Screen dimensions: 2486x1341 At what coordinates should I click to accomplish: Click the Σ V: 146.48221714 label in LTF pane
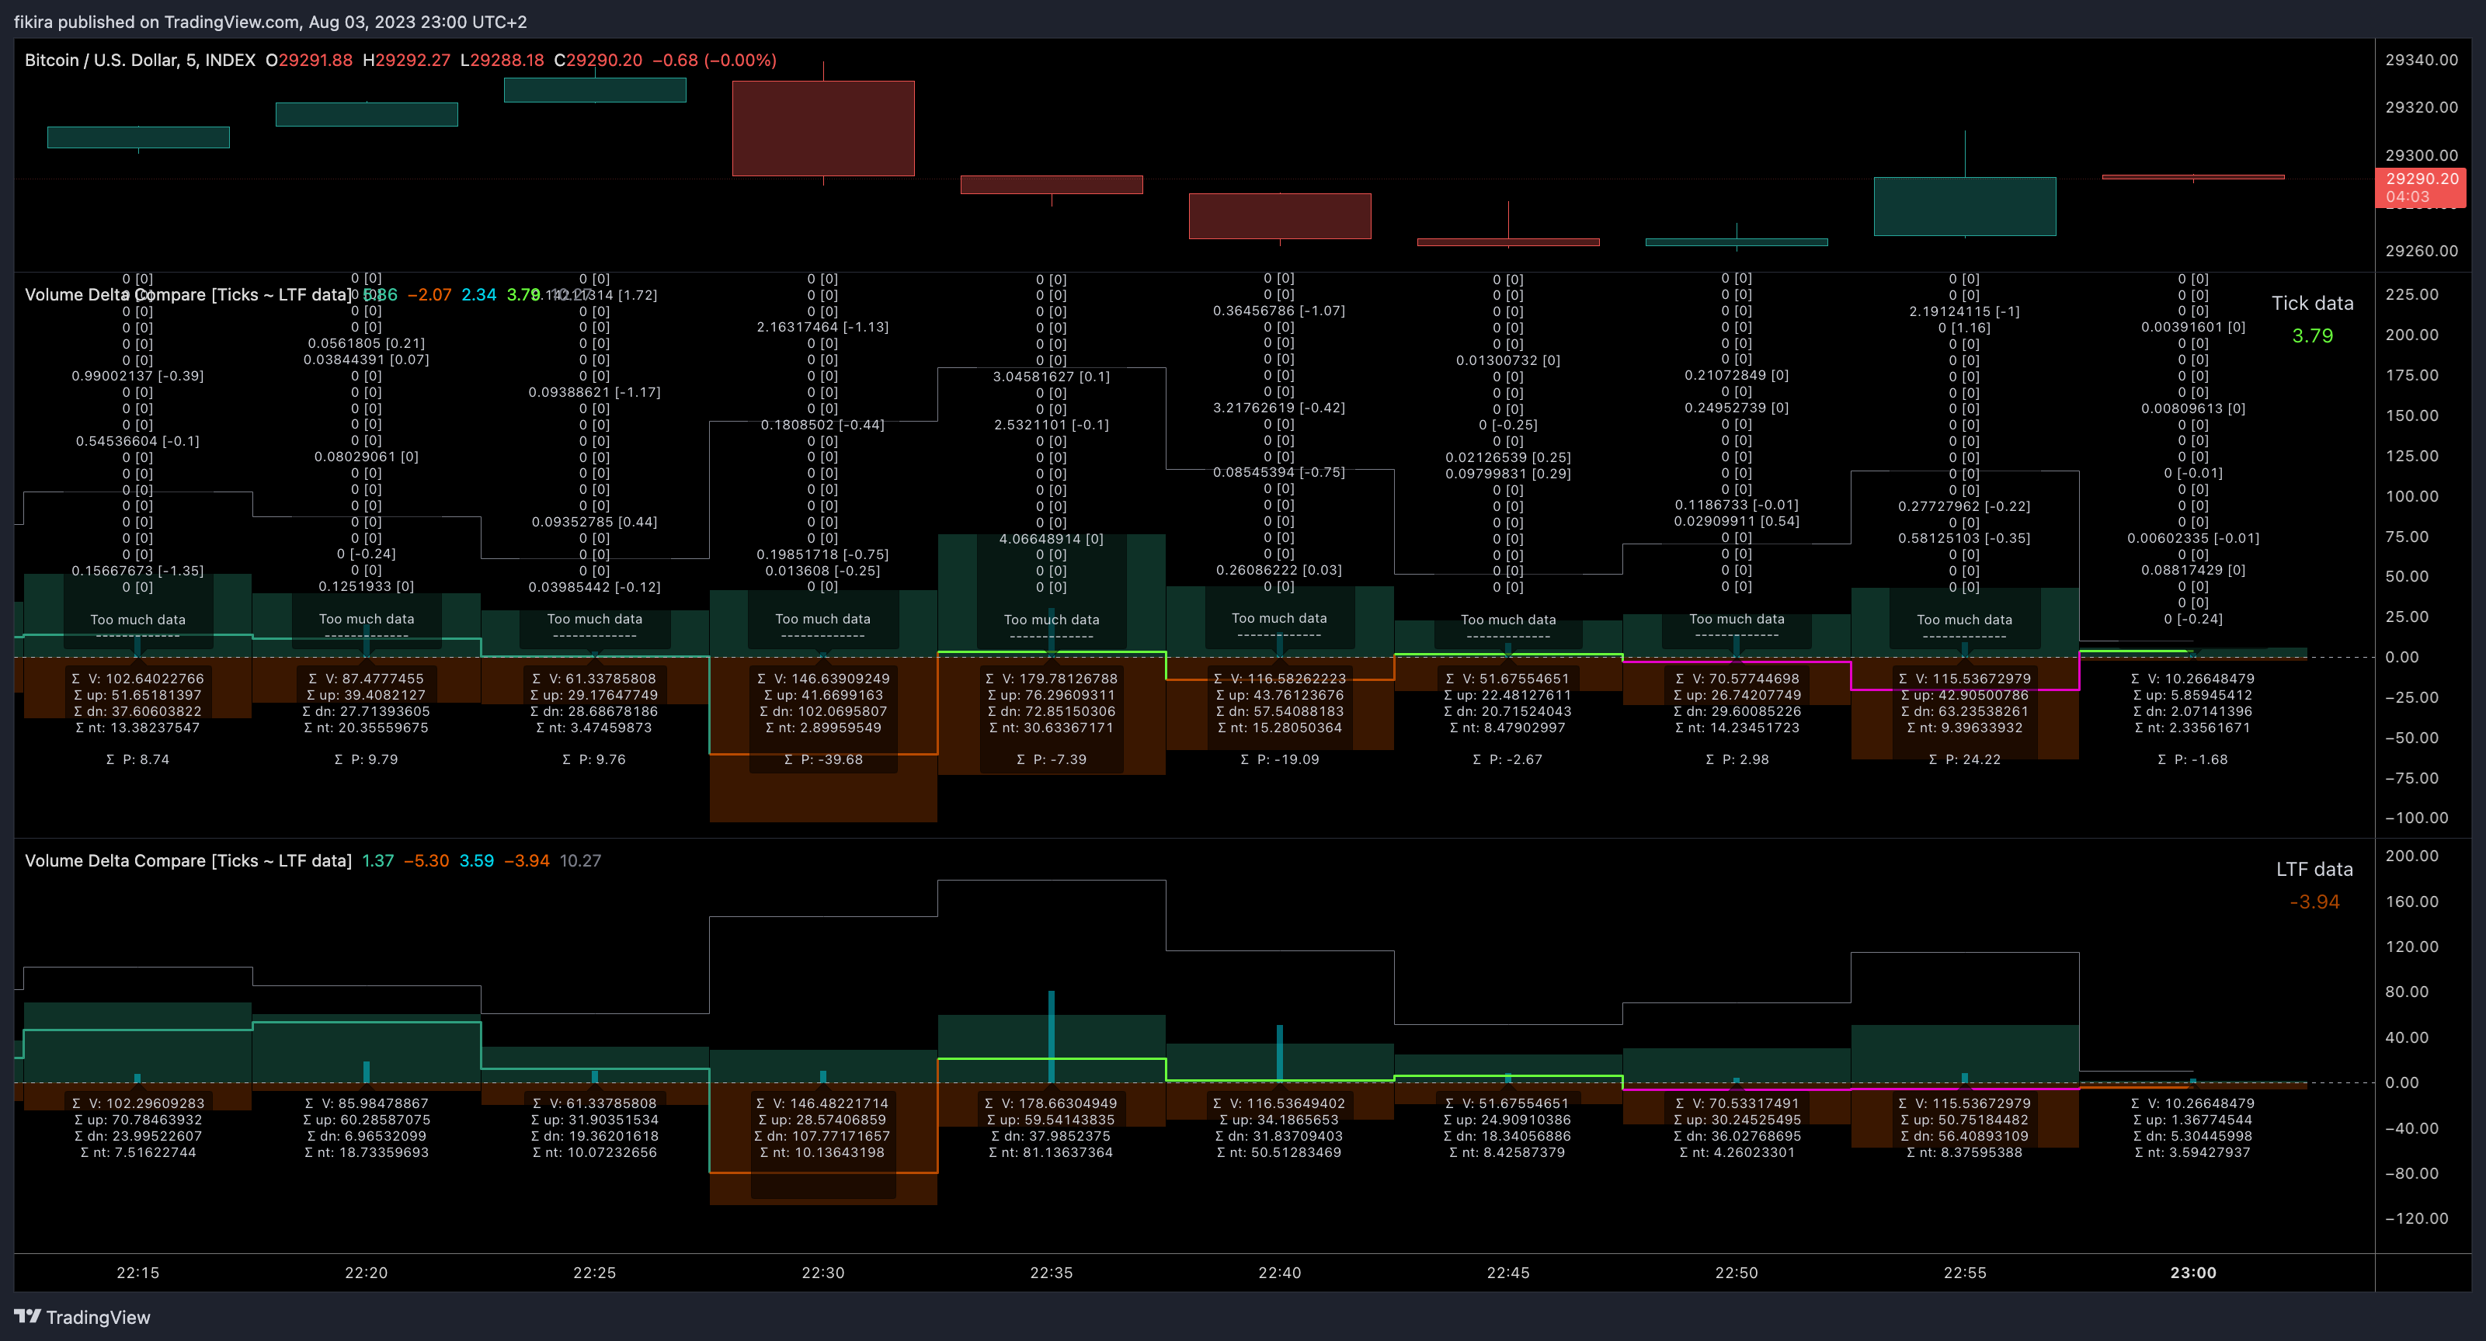823,1103
